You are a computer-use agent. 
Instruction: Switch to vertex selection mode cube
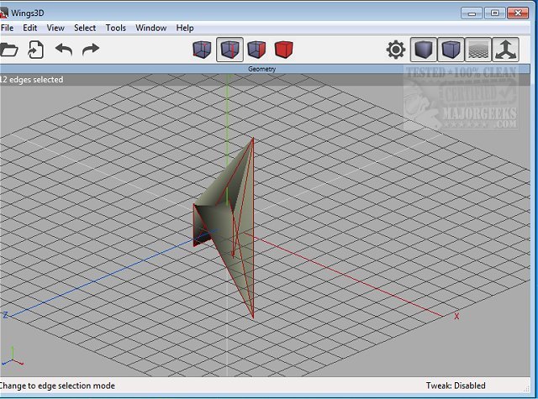[202, 50]
